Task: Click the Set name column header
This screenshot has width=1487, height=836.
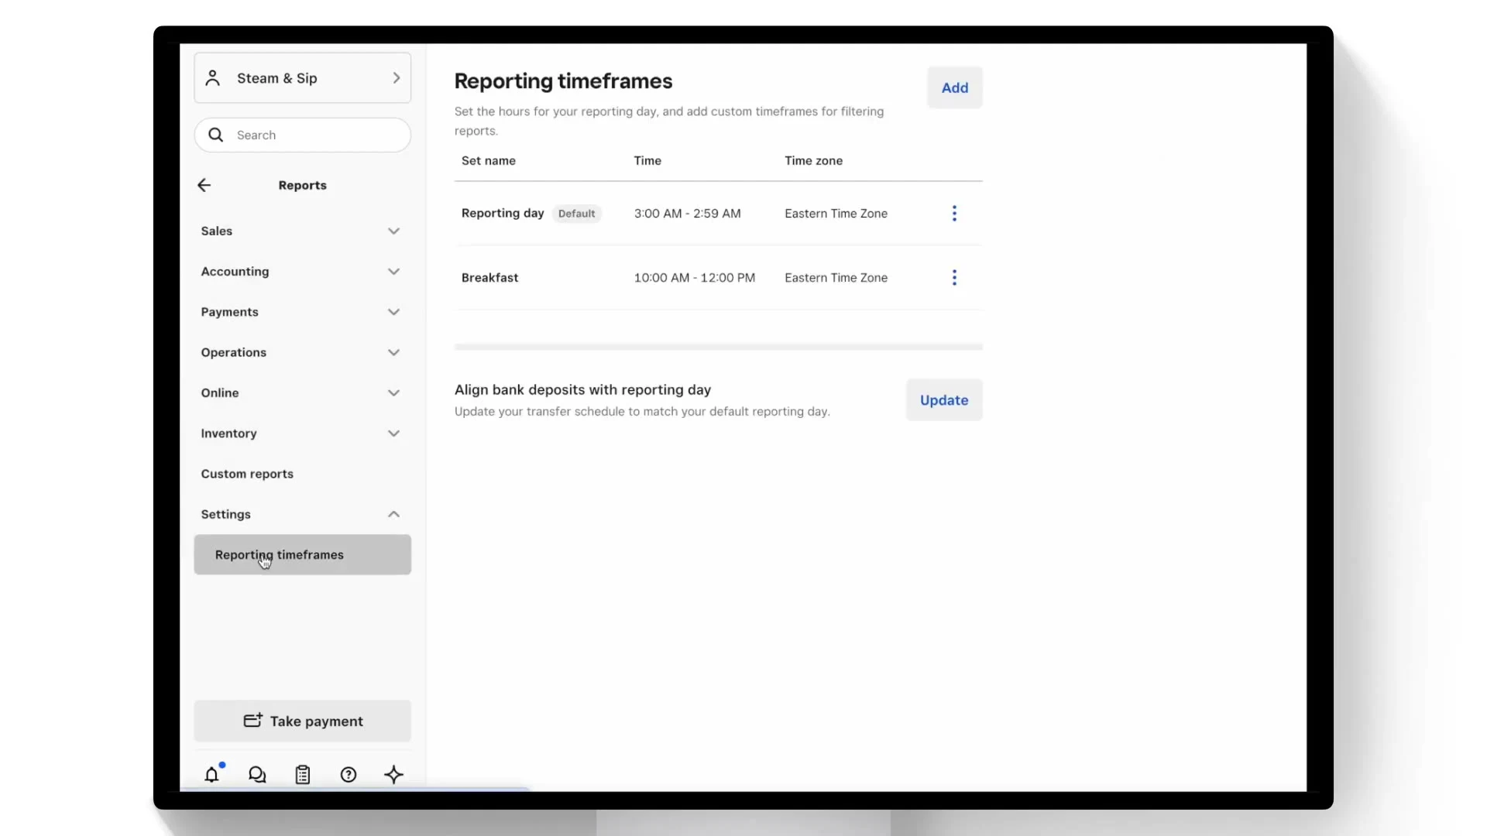Action: [x=489, y=160]
